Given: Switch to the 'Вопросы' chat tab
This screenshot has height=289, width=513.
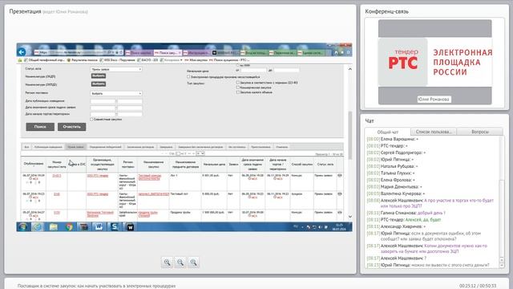Looking at the screenshot, I should tap(480, 132).
